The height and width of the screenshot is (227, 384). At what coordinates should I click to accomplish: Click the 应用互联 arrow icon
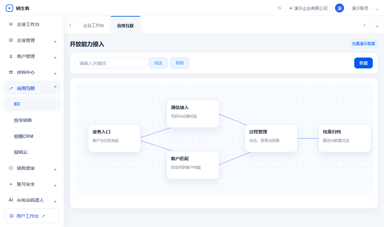[x=11, y=88]
